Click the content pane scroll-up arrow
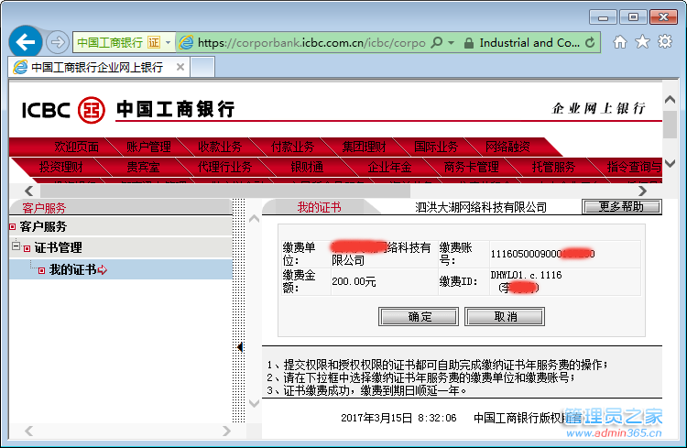Screen dimensions: 687x448 point(254,219)
